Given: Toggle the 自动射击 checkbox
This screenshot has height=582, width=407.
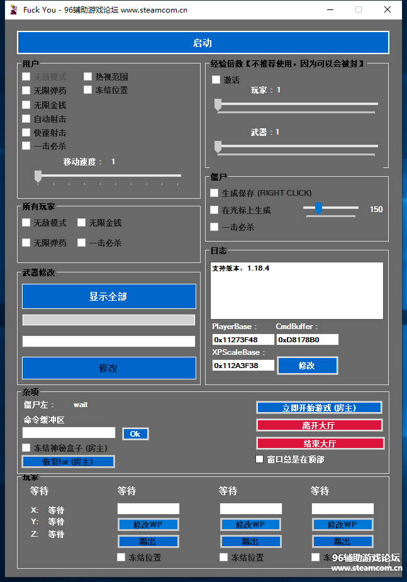Looking at the screenshot, I should 26,118.
